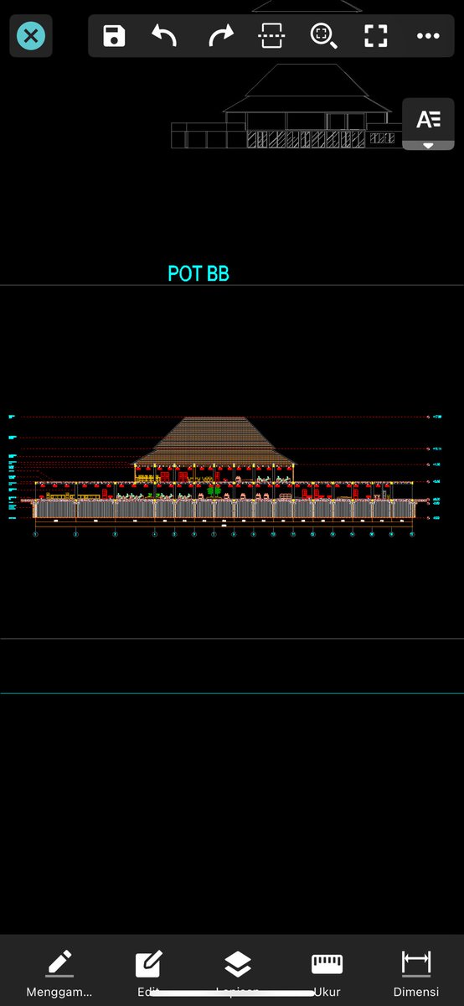
Task: Open the text style panel icon
Action: point(429,120)
